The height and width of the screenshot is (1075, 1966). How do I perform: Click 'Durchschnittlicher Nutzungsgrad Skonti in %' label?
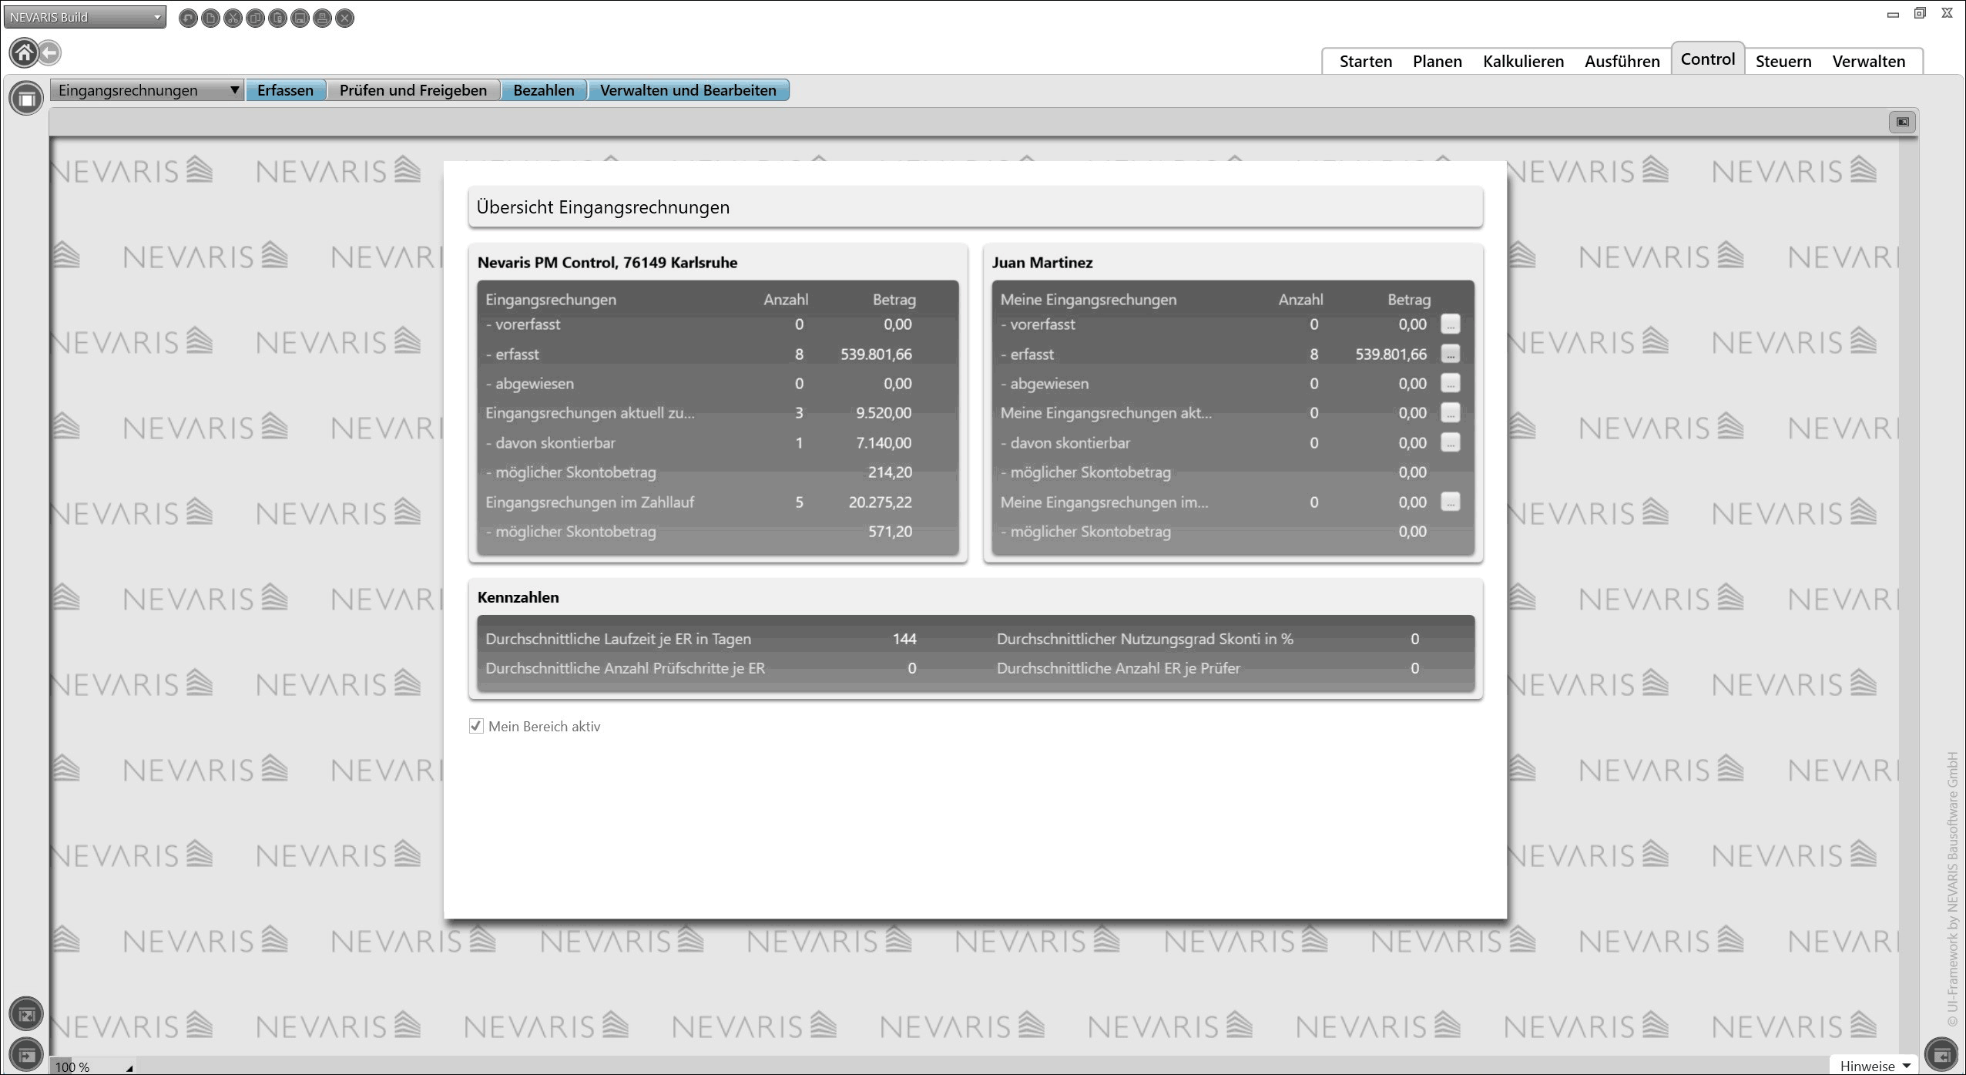[x=1145, y=639]
